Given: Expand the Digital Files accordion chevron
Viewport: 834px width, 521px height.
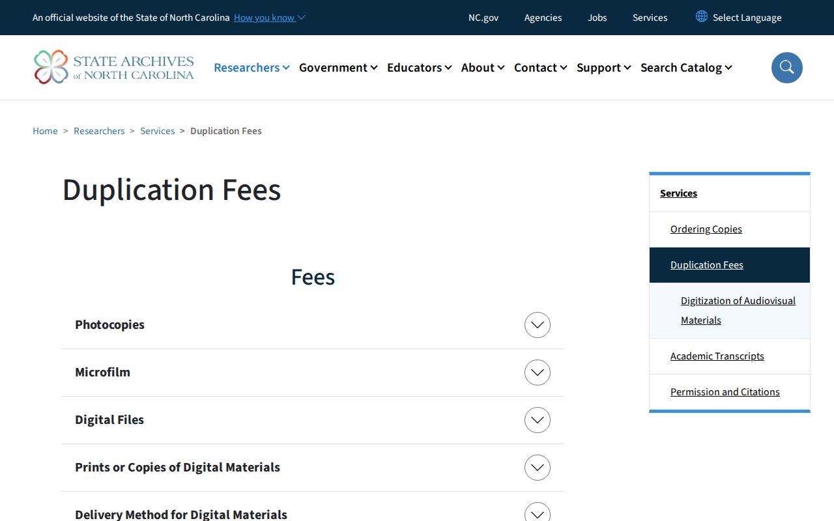Looking at the screenshot, I should (538, 420).
